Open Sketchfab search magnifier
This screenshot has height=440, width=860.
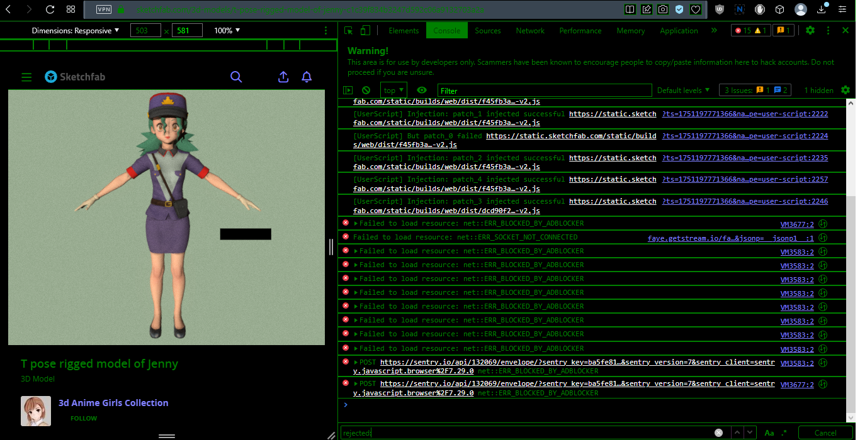[x=236, y=77]
